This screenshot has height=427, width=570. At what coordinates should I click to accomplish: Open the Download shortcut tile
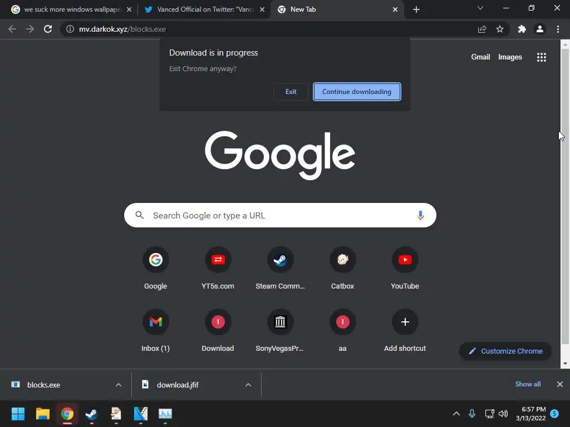pos(218,331)
